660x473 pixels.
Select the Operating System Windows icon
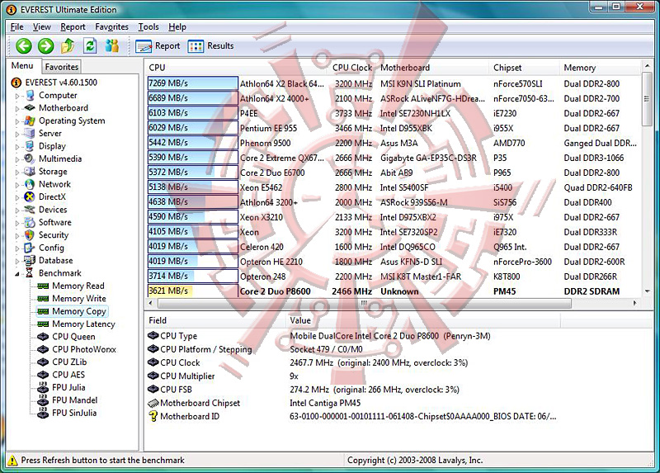[30, 121]
